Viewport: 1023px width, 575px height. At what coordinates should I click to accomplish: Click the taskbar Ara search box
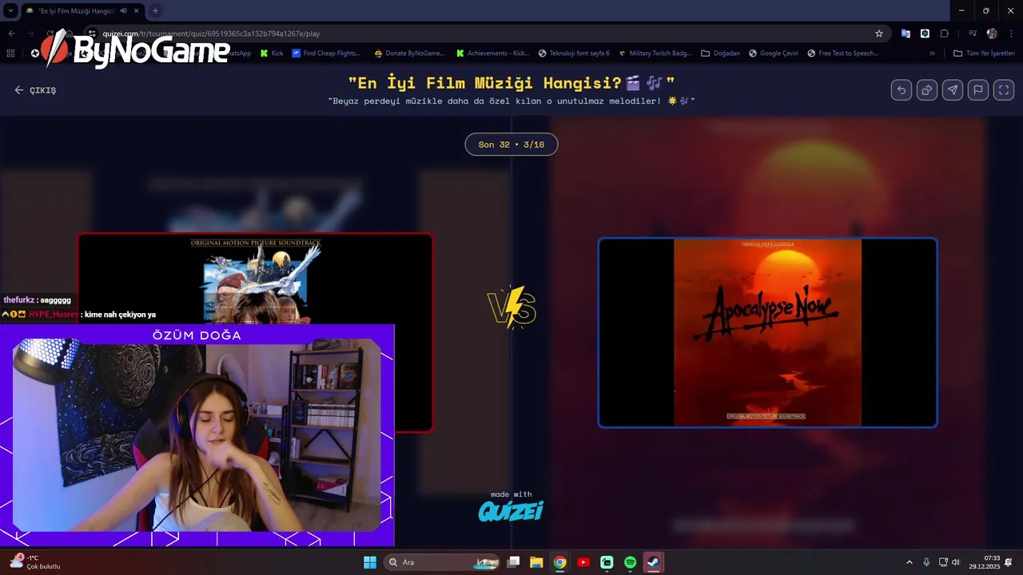tap(441, 562)
